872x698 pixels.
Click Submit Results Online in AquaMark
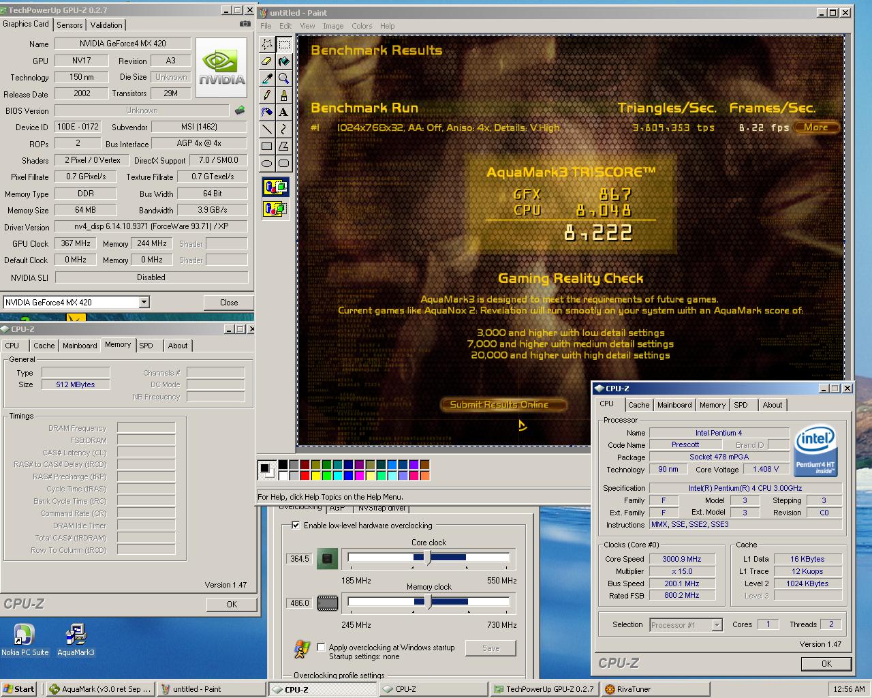[503, 404]
